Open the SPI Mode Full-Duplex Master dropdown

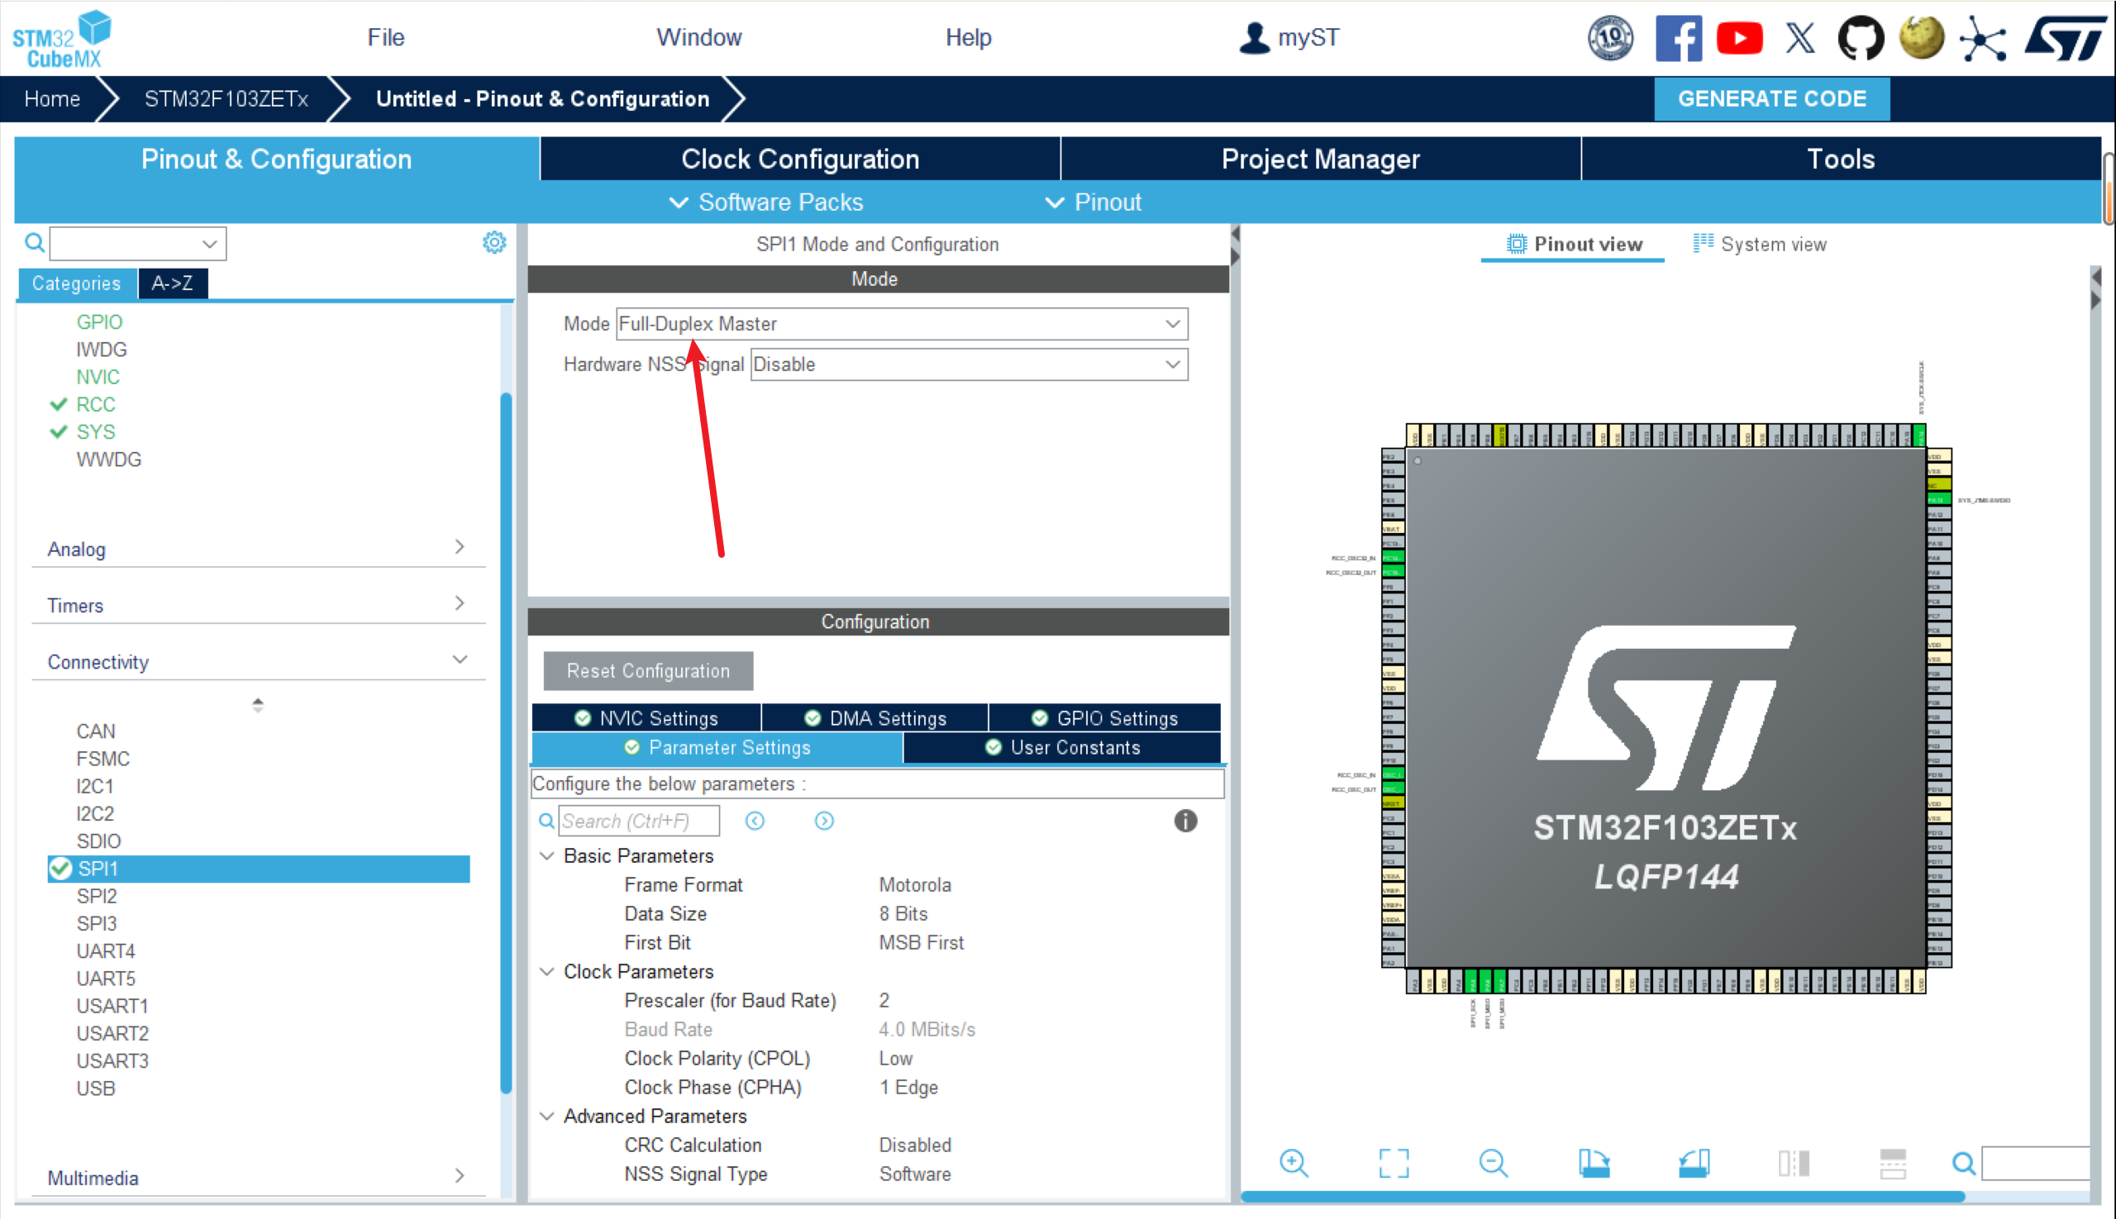901,324
